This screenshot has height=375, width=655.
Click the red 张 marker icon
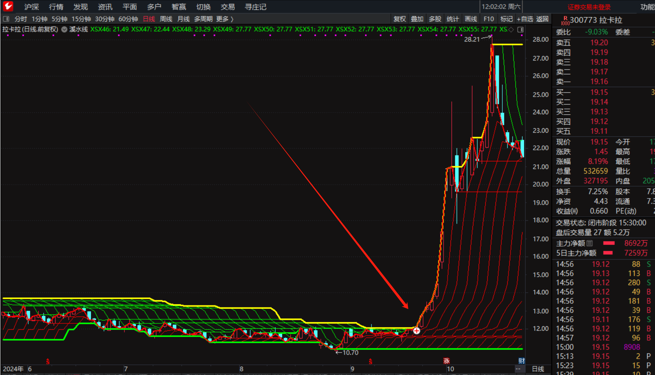tap(446, 361)
